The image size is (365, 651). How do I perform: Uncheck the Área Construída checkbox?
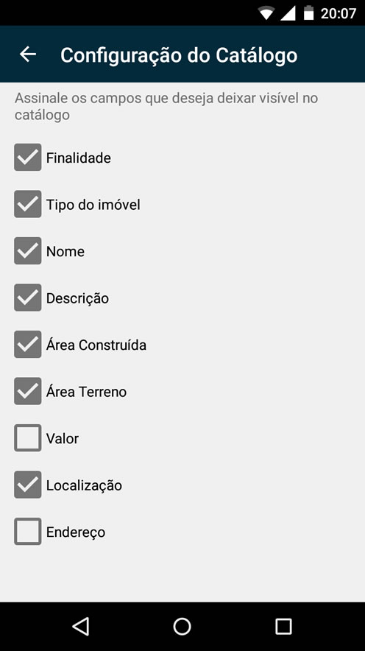(28, 345)
